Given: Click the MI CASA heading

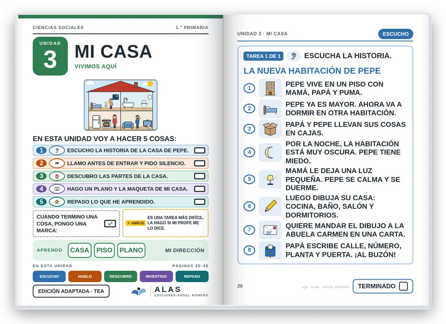Looking at the screenshot, I should click(x=113, y=51).
